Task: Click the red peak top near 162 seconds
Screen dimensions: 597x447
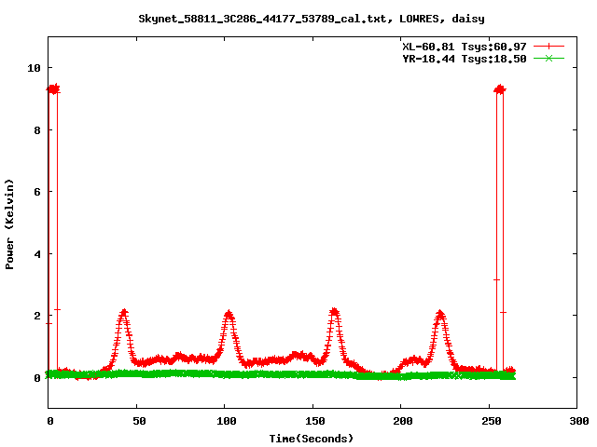Action: coord(334,312)
